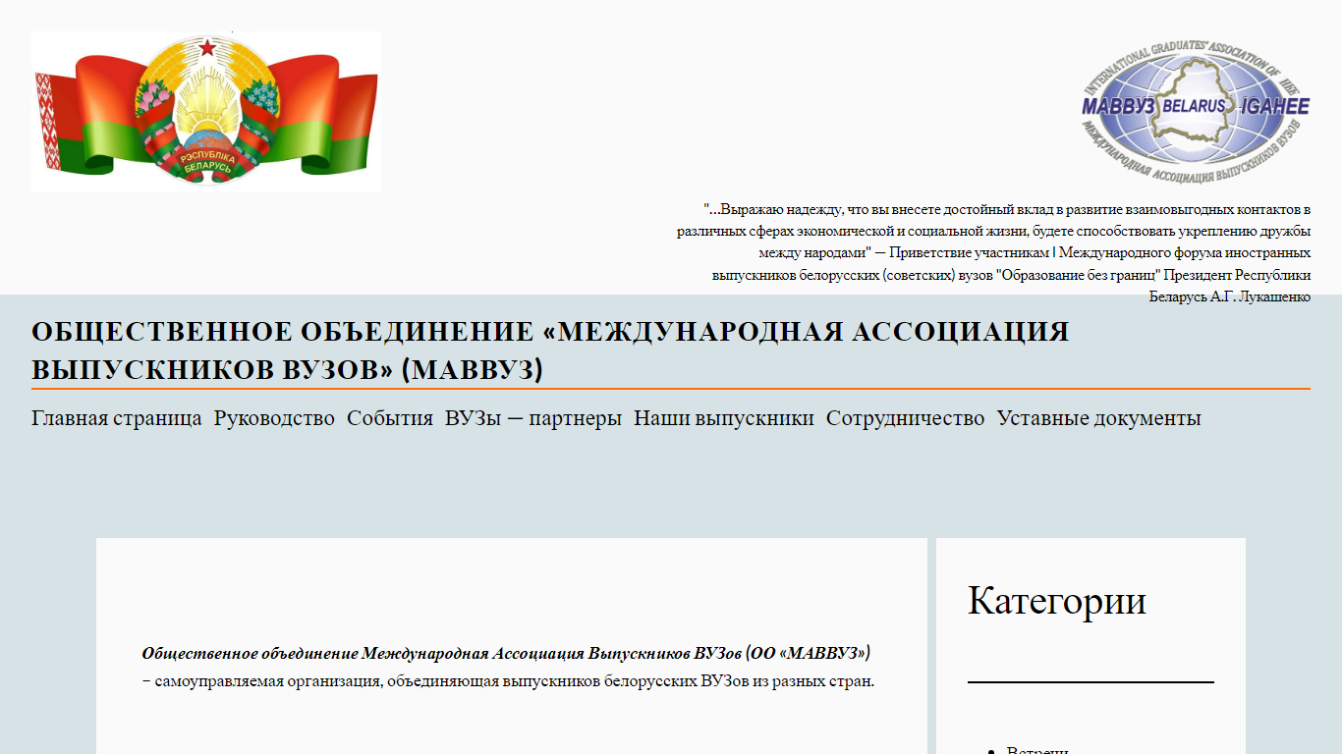1342x754 pixels.
Task: Click the quote text about Лукашенко greeting
Action: coord(993,252)
